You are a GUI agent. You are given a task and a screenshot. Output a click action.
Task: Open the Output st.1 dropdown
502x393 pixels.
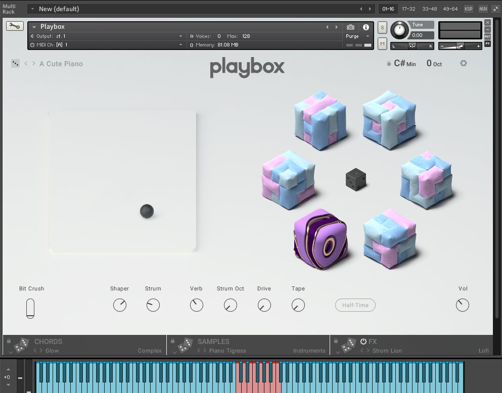[106, 36]
